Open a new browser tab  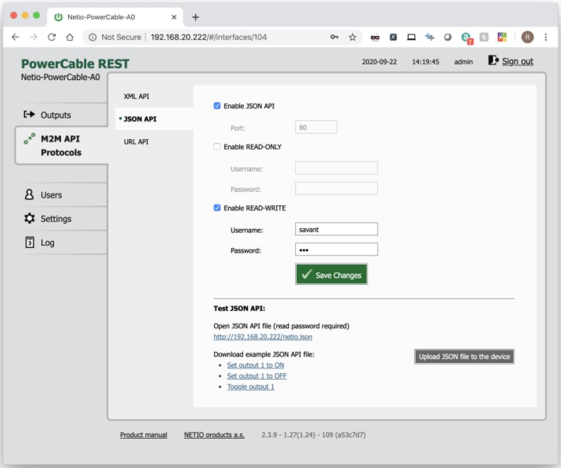[195, 17]
